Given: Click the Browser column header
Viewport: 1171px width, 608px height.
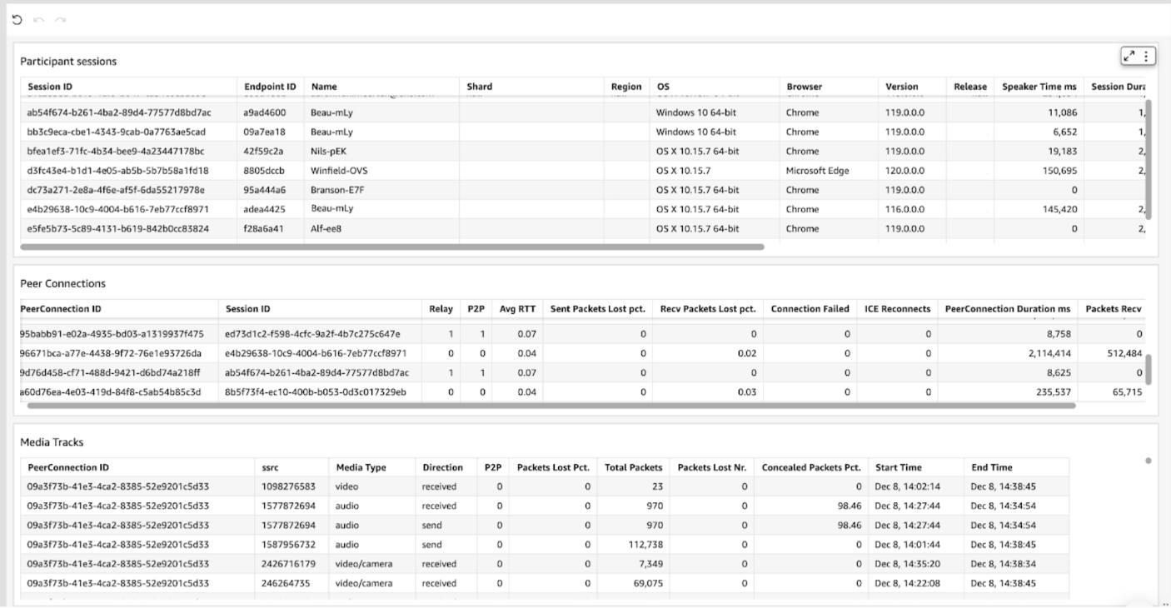Looking at the screenshot, I should point(804,87).
